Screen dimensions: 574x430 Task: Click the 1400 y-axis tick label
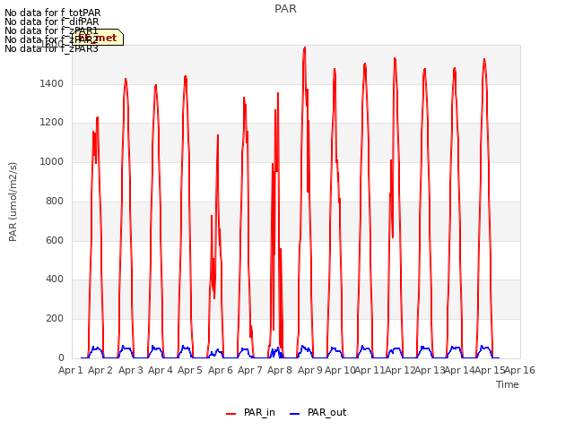pos(52,83)
